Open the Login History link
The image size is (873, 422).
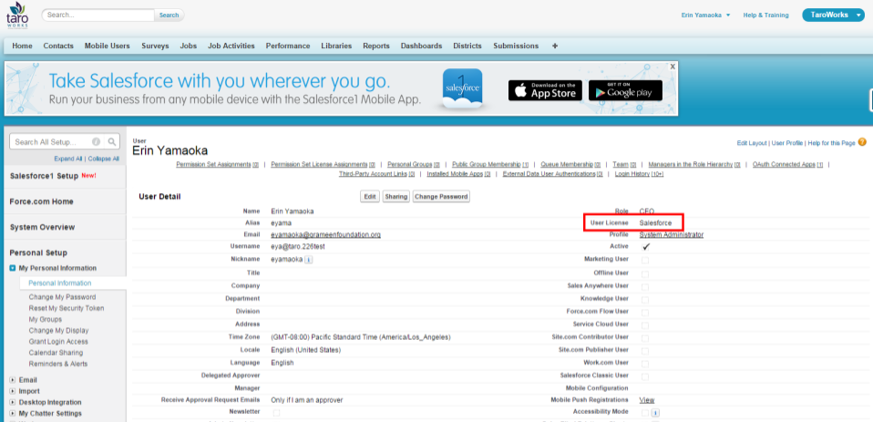(x=639, y=174)
